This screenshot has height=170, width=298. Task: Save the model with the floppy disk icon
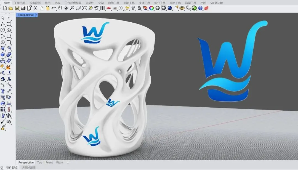click(x=17, y=8)
